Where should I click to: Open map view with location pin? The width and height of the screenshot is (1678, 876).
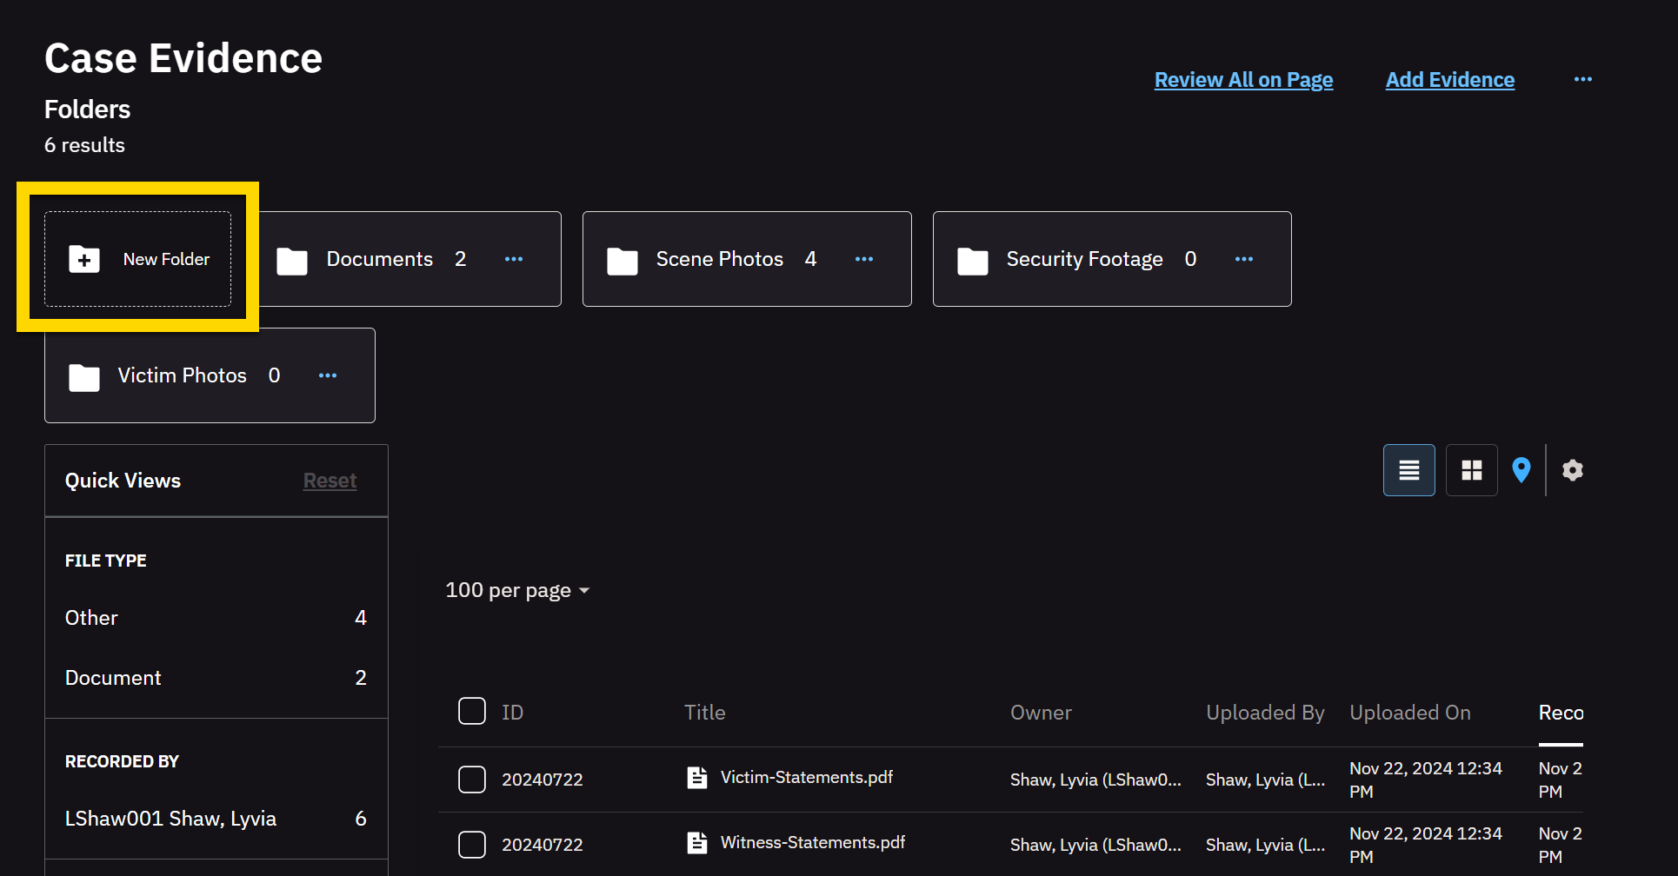(x=1521, y=470)
